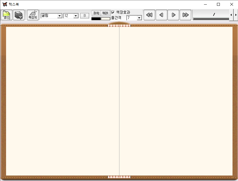Maximize the 텍스북 window
The image size is (238, 181).
(x=218, y=4)
